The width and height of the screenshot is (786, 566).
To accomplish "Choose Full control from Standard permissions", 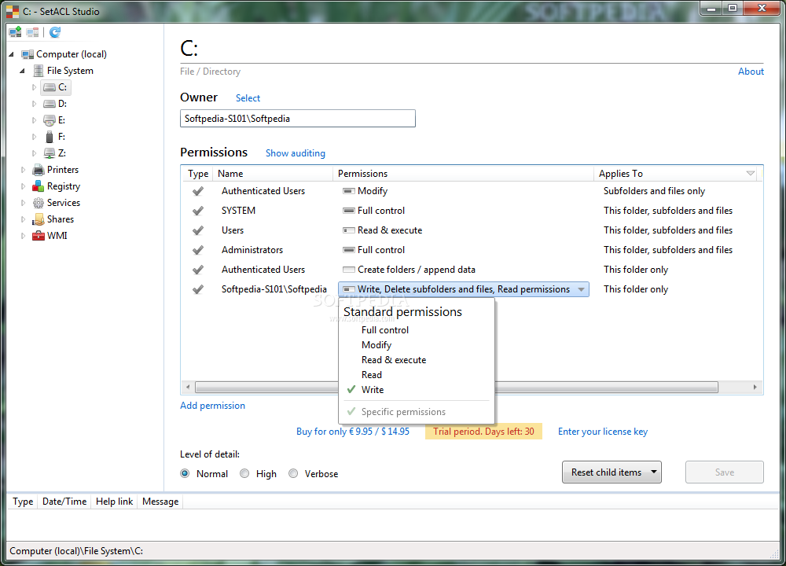I will 385,330.
